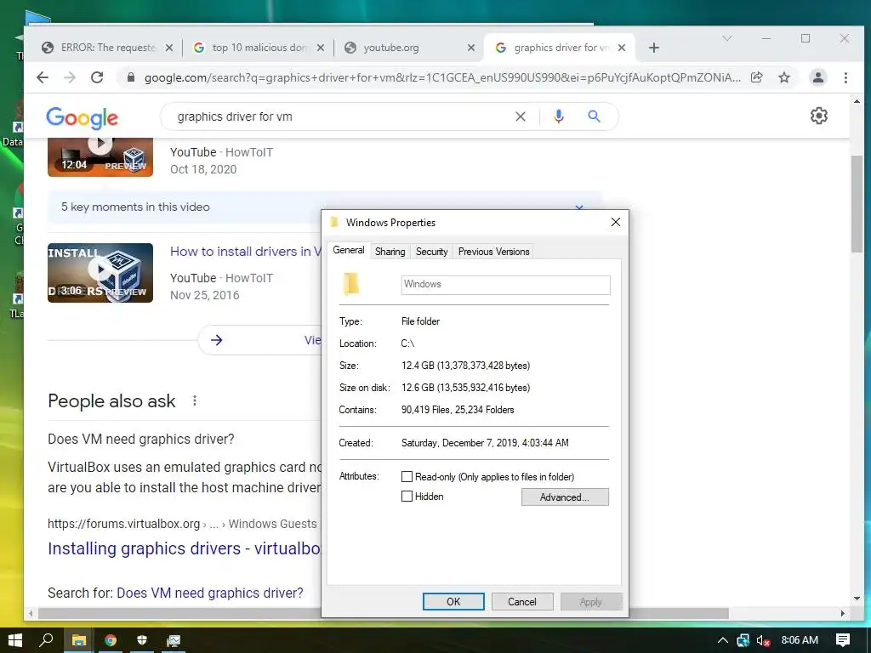Image resolution: width=871 pixels, height=653 pixels.
Task: Switch to Chrome in the taskbar
Action: [x=111, y=640]
